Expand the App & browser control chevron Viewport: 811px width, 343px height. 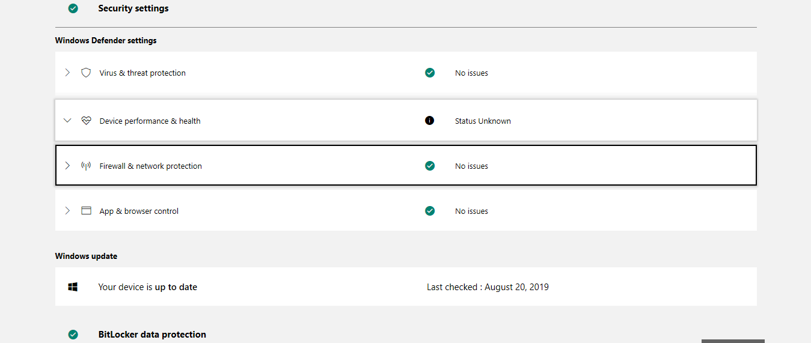coord(67,211)
